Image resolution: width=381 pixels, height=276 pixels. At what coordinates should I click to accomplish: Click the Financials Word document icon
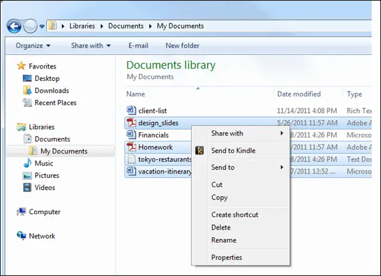point(132,134)
